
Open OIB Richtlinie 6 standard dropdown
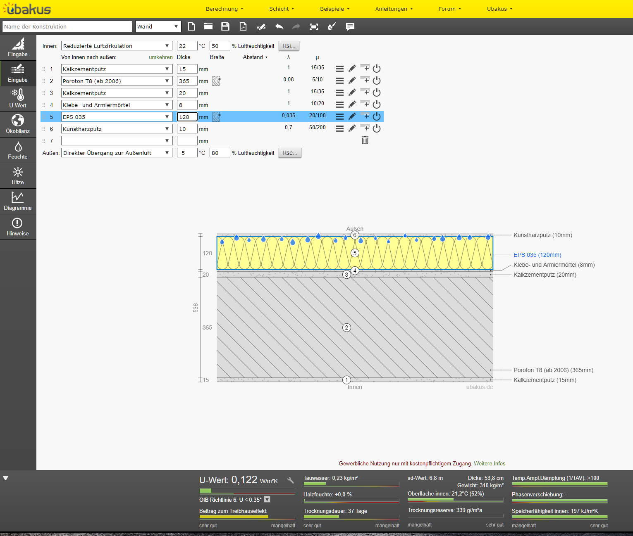coord(267,499)
